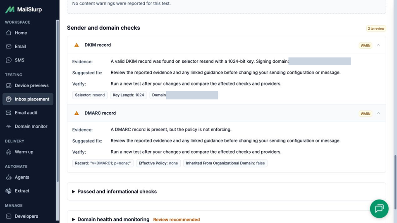Viewport: 397px width, 223px height.
Task: Click 'No content warnings were reported' text
Action: coord(121,4)
